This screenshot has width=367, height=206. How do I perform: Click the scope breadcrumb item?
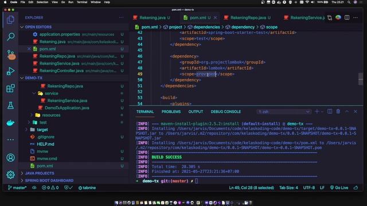pyautogui.click(x=269, y=27)
